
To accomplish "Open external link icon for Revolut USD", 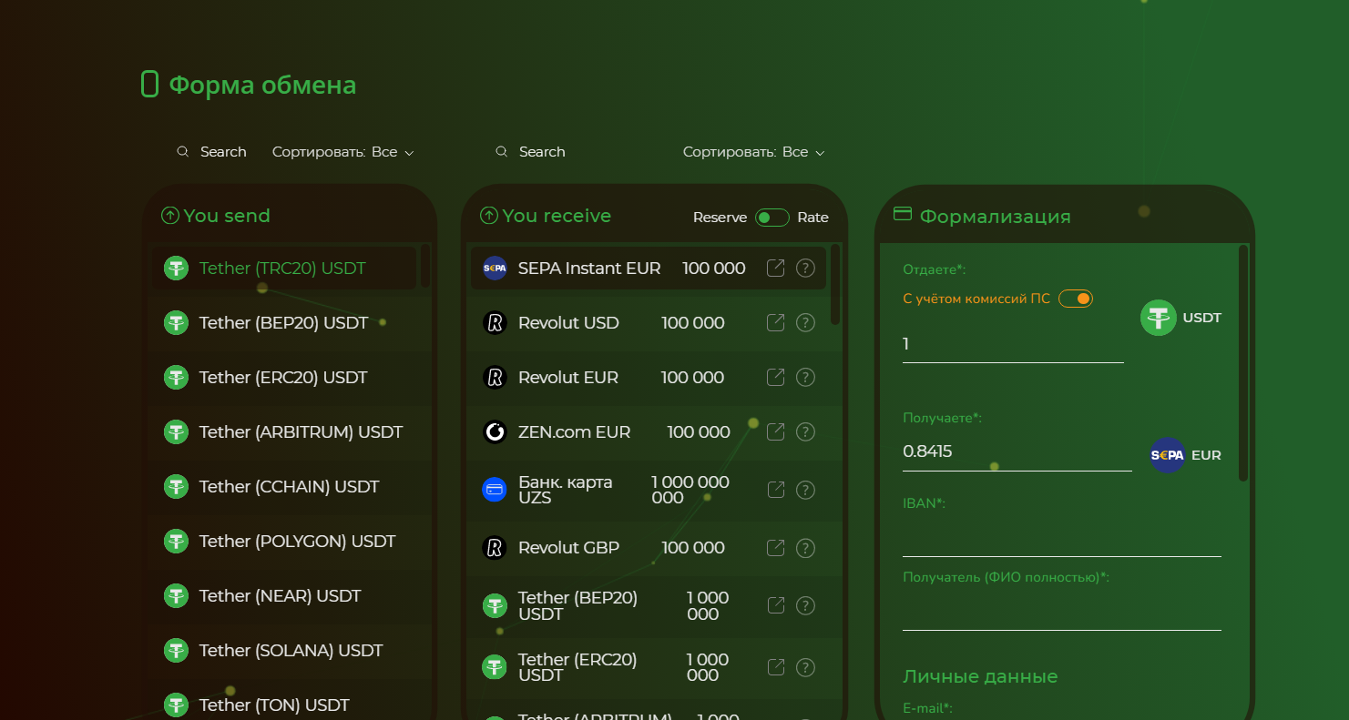I will tap(775, 322).
